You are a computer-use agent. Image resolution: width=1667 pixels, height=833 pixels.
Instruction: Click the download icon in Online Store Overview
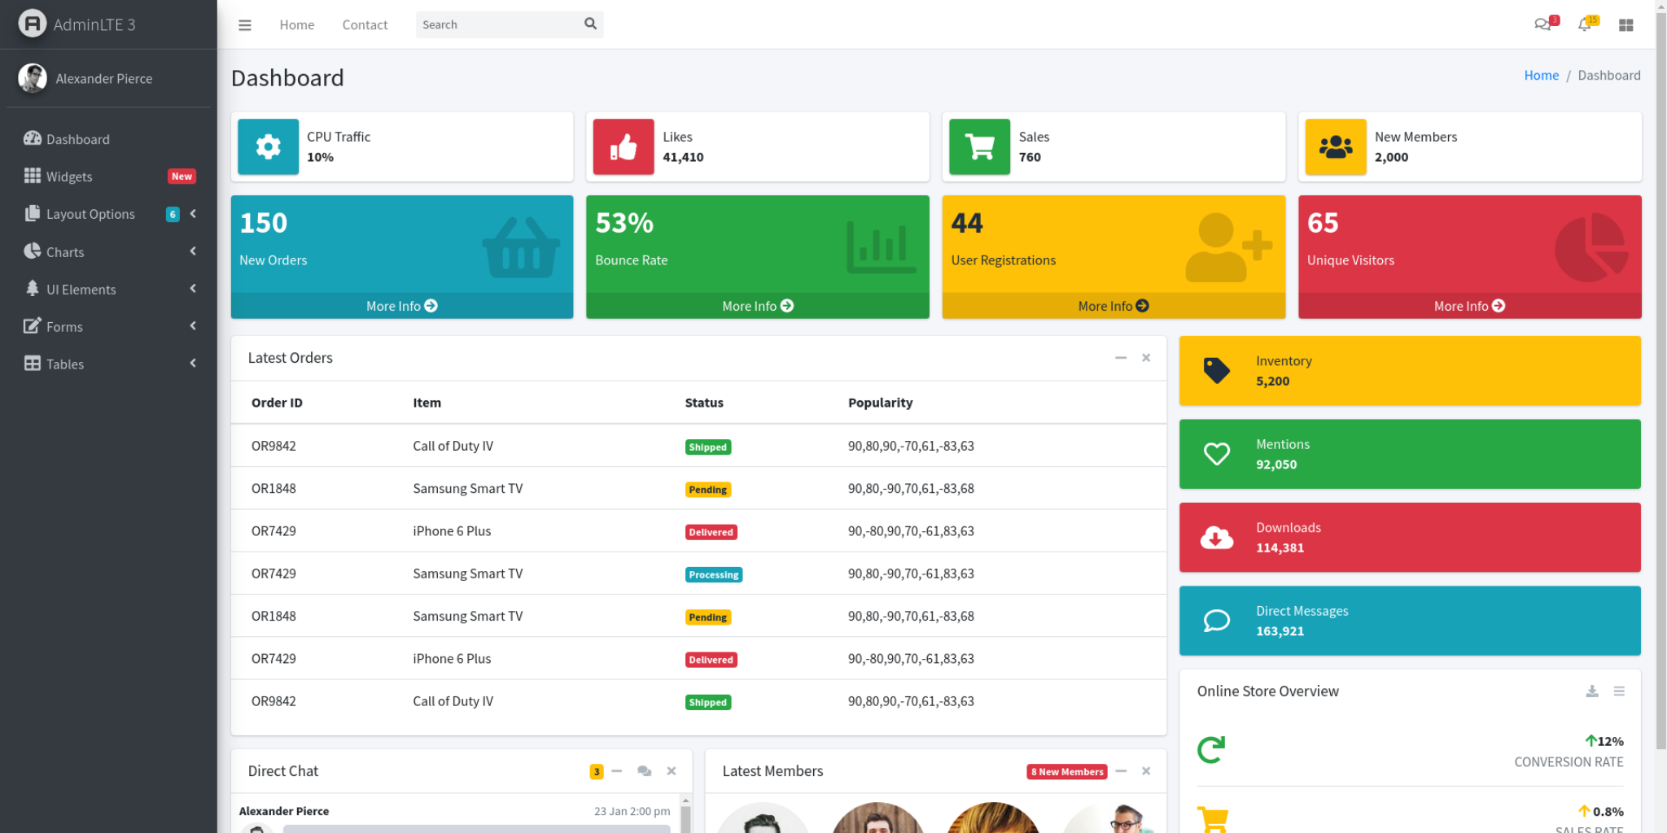pyautogui.click(x=1591, y=691)
